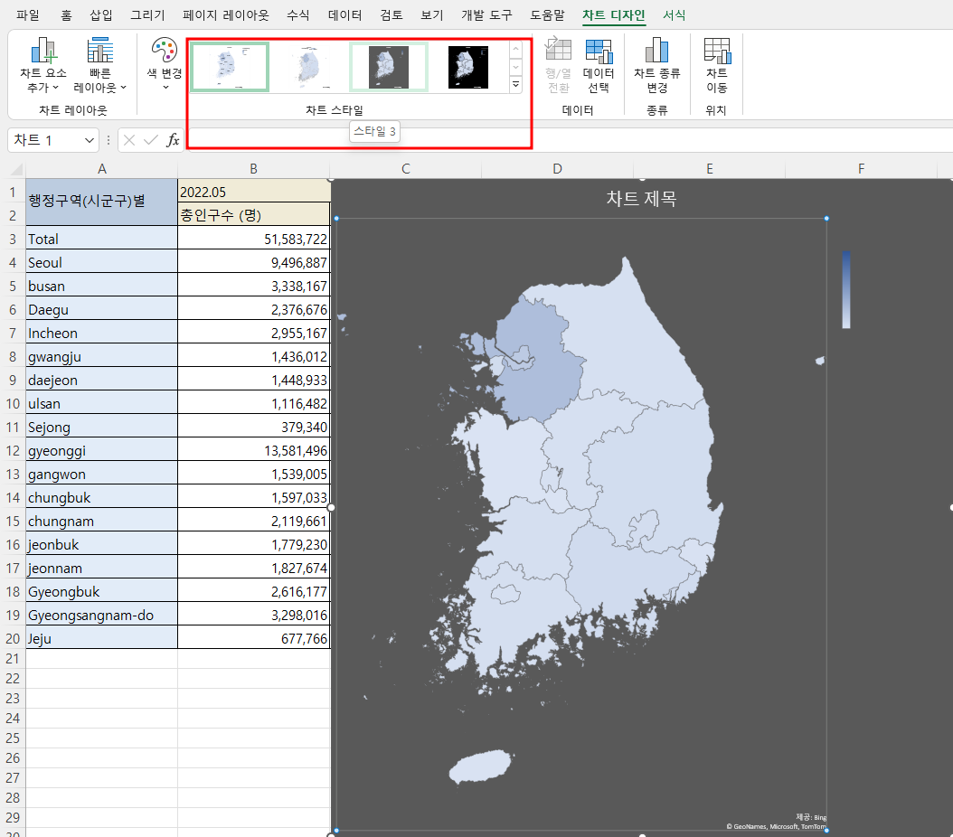Click cell containing Gyeongsangnam-do
Image resolution: width=953 pixels, height=837 pixels.
[x=102, y=616]
